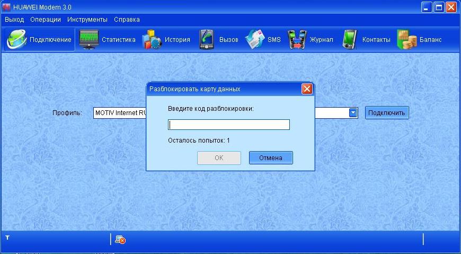Viewport: 461px width, 254px height.
Task: Click the signal antenna status icon
Action: click(x=7, y=238)
